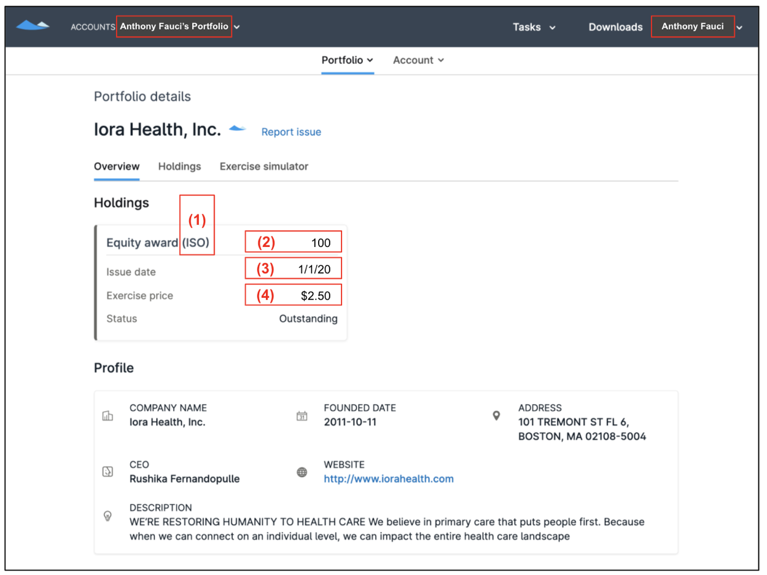
Task: Click the founded date calendar icon
Action: point(302,416)
